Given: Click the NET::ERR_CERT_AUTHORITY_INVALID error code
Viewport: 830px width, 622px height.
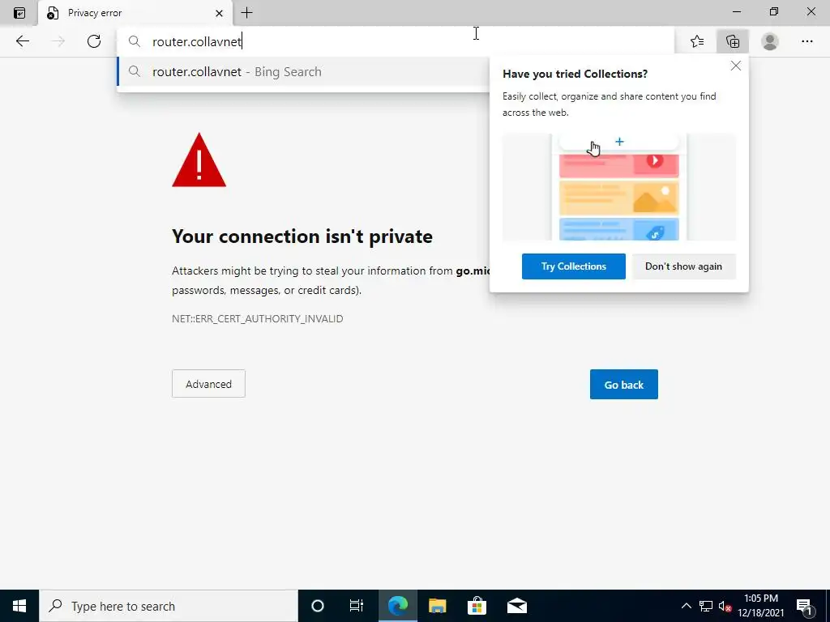Looking at the screenshot, I should (257, 319).
